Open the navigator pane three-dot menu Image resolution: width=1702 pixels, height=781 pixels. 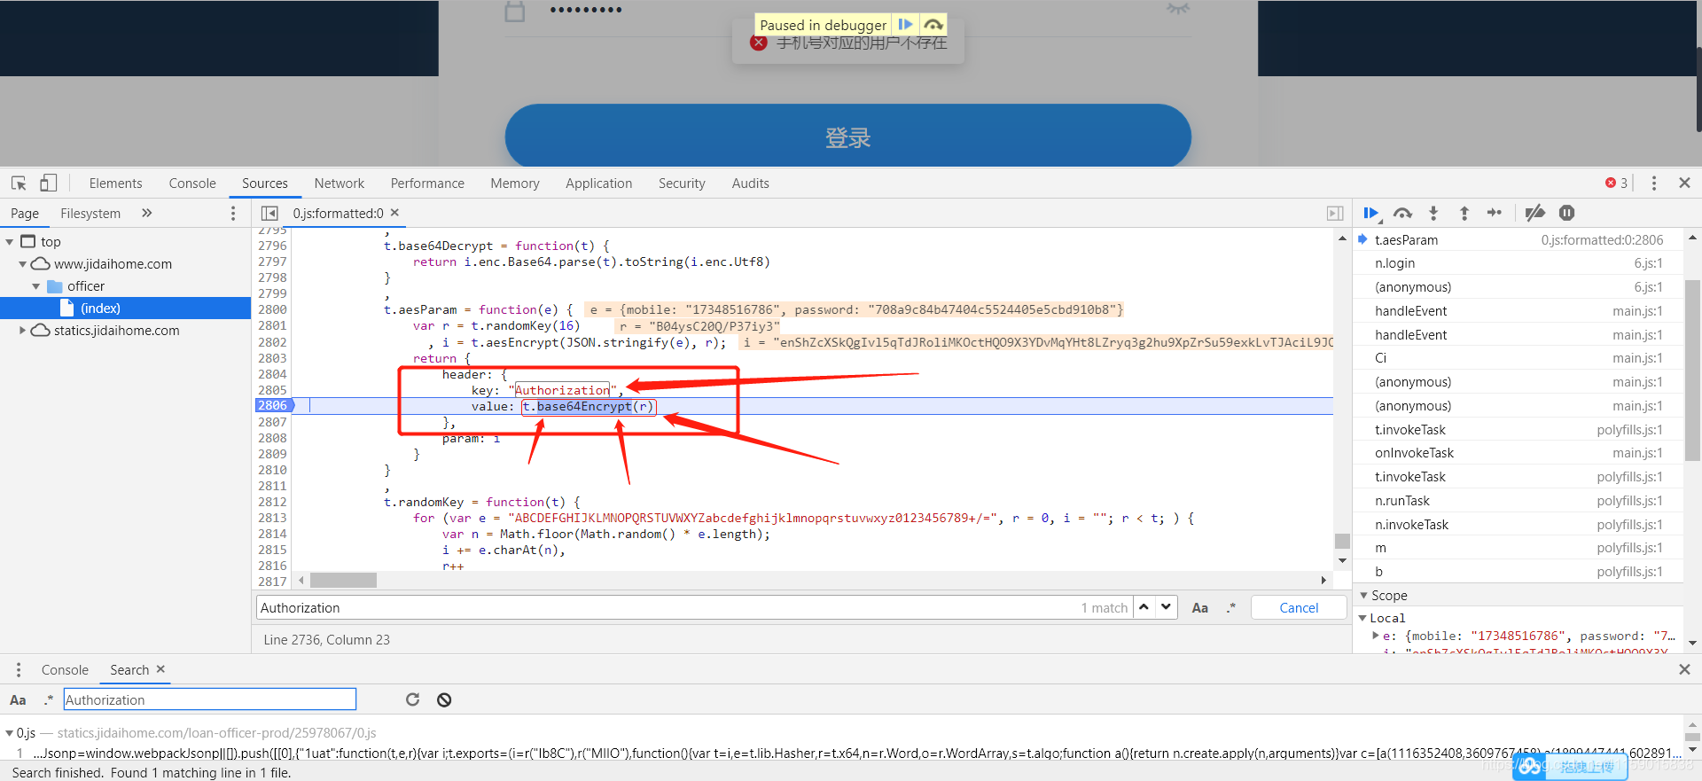tap(233, 213)
